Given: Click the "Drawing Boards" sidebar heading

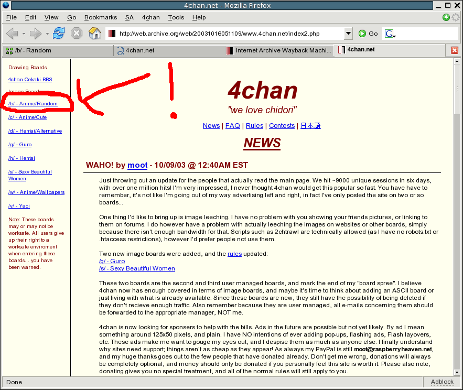Looking at the screenshot, I should point(28,68).
